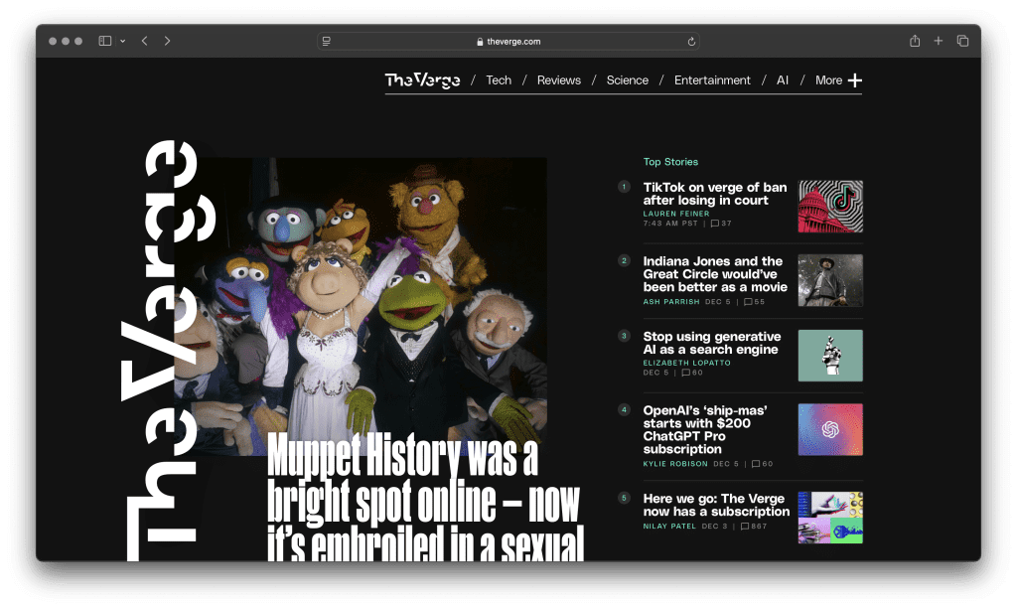Open the Tech section
The image size is (1017, 609).
tap(499, 80)
